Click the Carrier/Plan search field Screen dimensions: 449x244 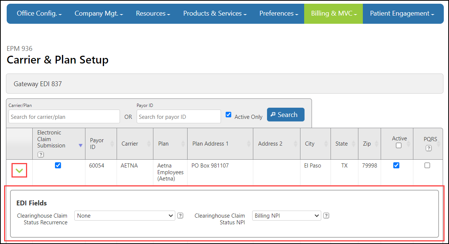click(x=64, y=117)
